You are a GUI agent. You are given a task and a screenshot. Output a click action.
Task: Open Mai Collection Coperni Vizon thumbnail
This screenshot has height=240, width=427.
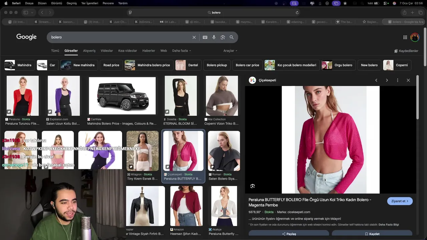click(x=222, y=96)
